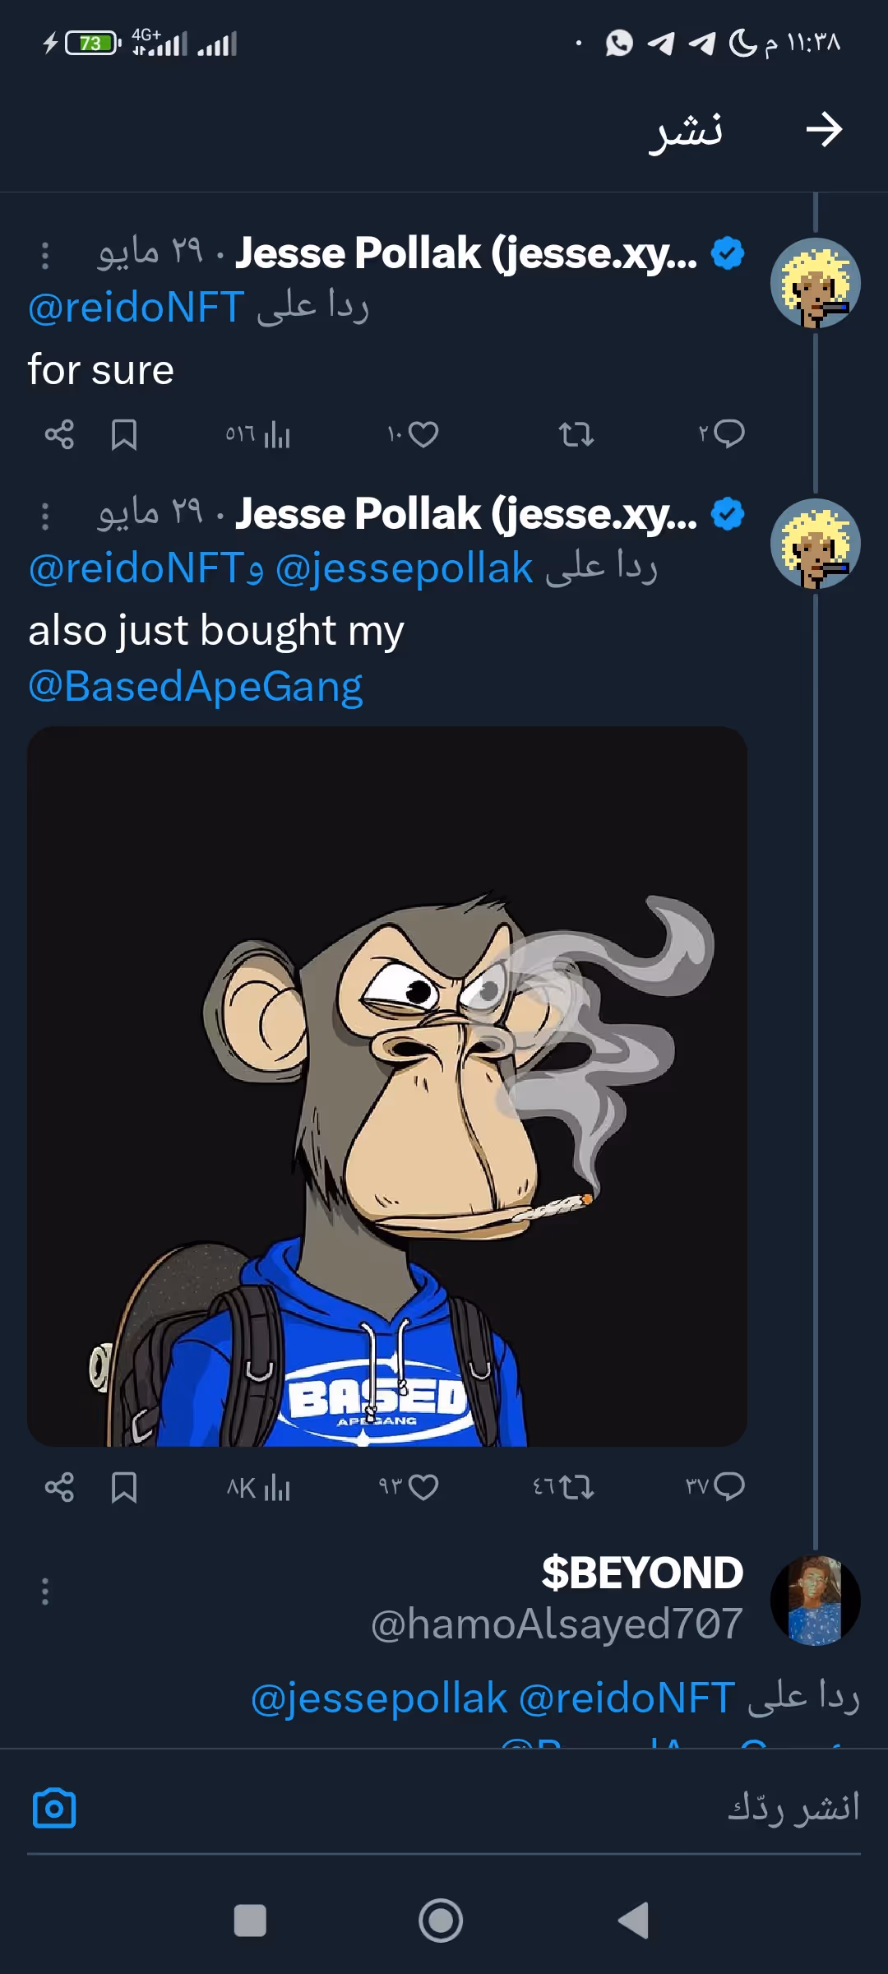Bookmark the BasedApeGang ape tweet
888x1974 pixels.
click(x=124, y=1487)
